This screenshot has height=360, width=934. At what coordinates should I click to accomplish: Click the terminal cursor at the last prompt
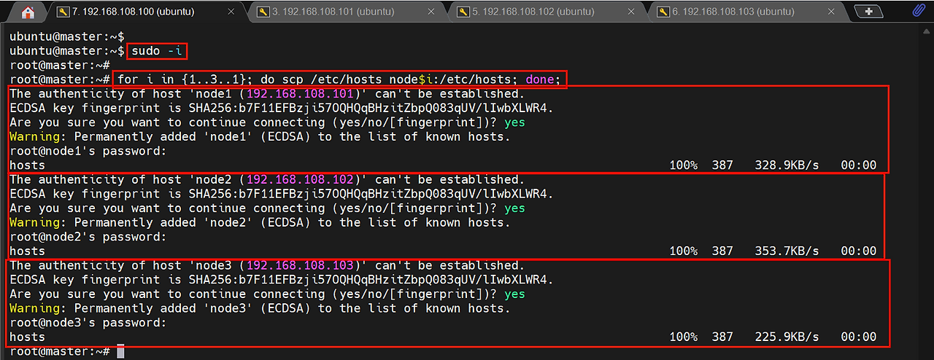pos(120,351)
